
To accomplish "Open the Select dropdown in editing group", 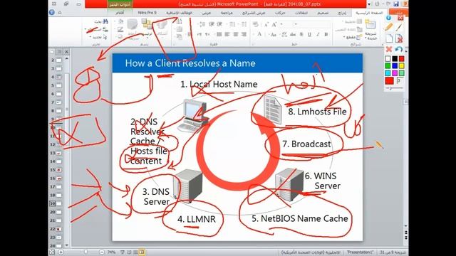I will (x=90, y=37).
